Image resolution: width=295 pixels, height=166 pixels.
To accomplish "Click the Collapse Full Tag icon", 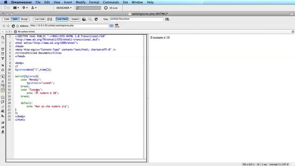I will tap(3, 49).
